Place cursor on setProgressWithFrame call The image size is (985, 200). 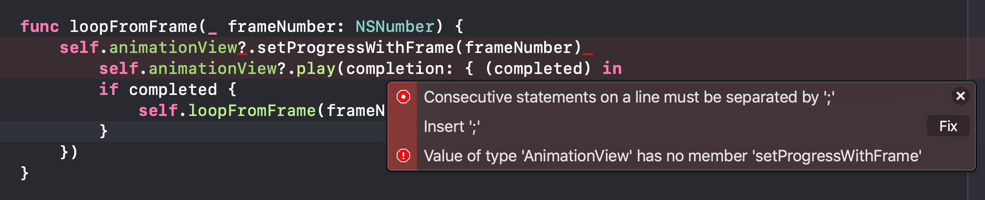click(356, 47)
